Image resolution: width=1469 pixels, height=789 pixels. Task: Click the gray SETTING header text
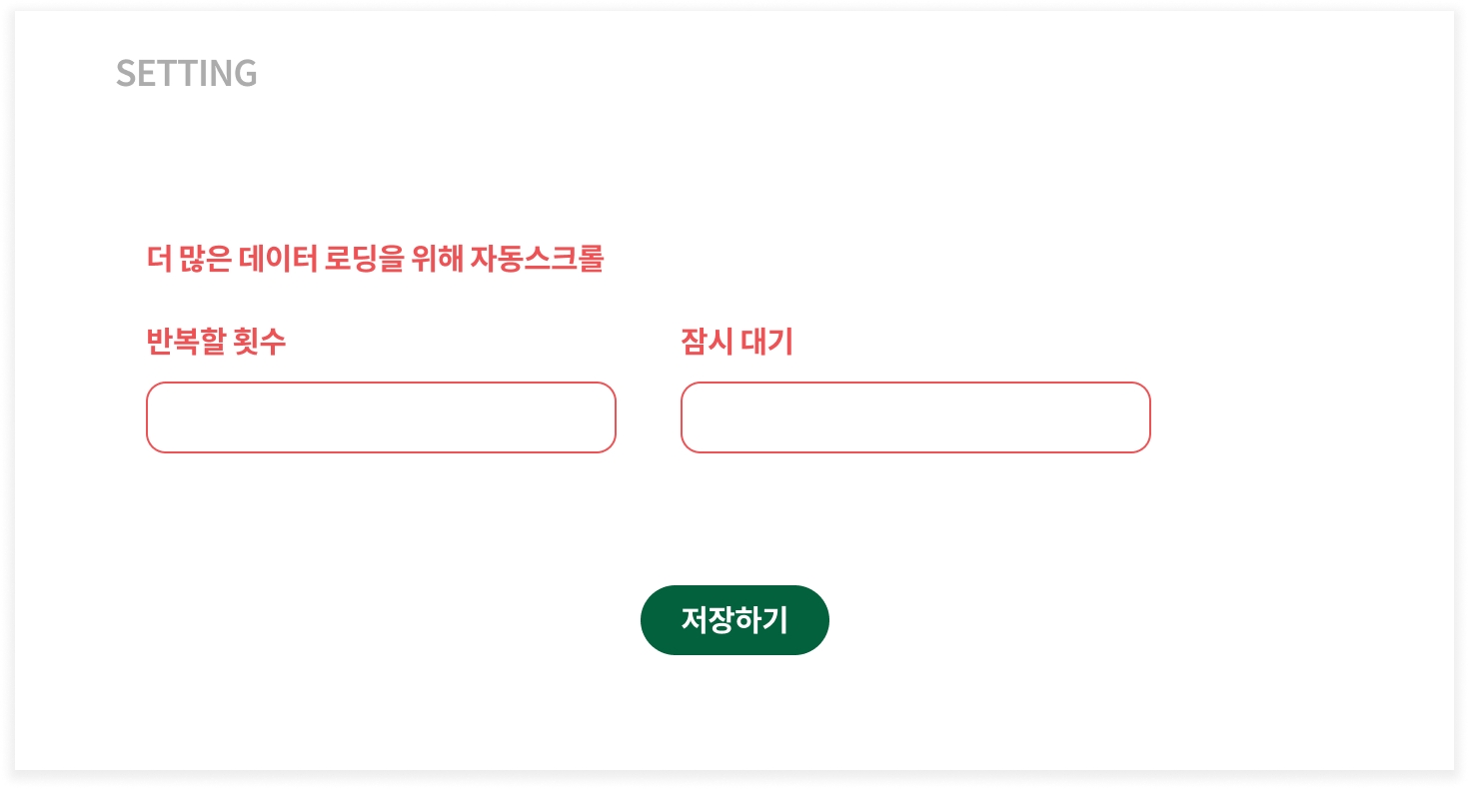[x=187, y=73]
